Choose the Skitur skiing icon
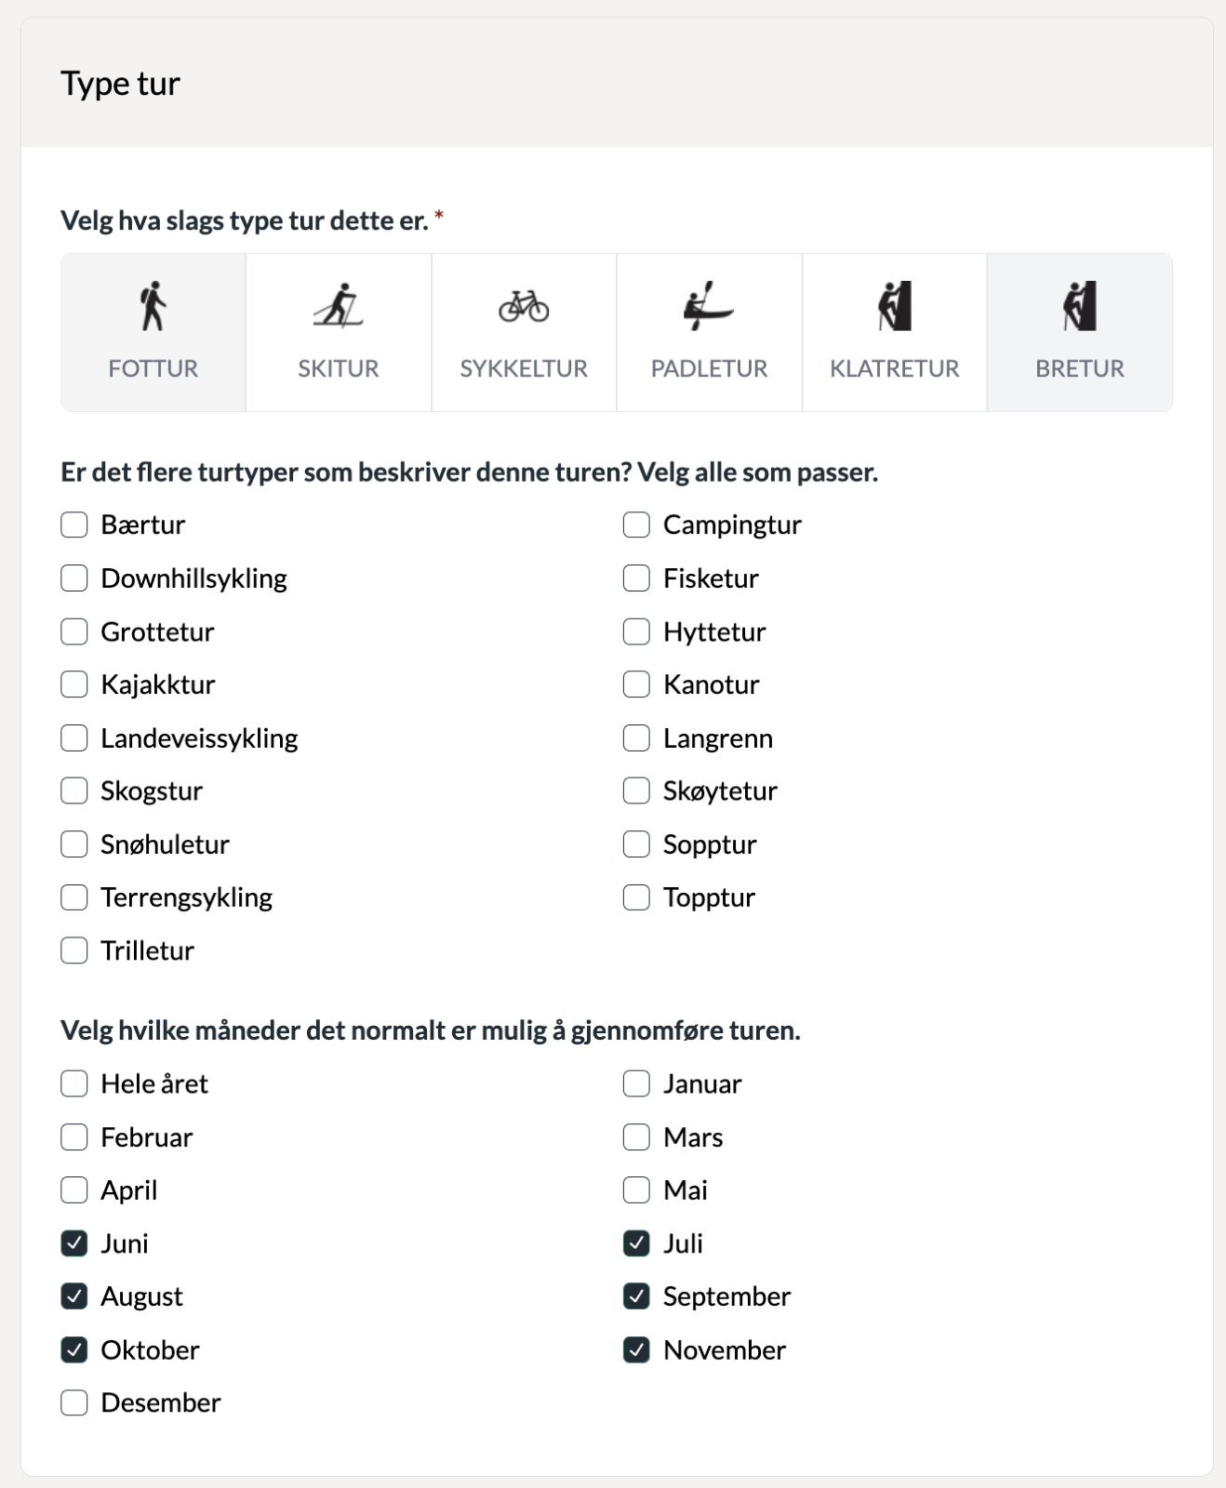 point(338,306)
